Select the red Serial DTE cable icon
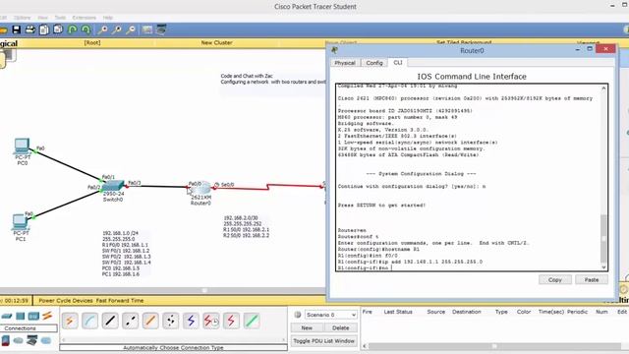This screenshot has width=629, height=354. (232, 321)
